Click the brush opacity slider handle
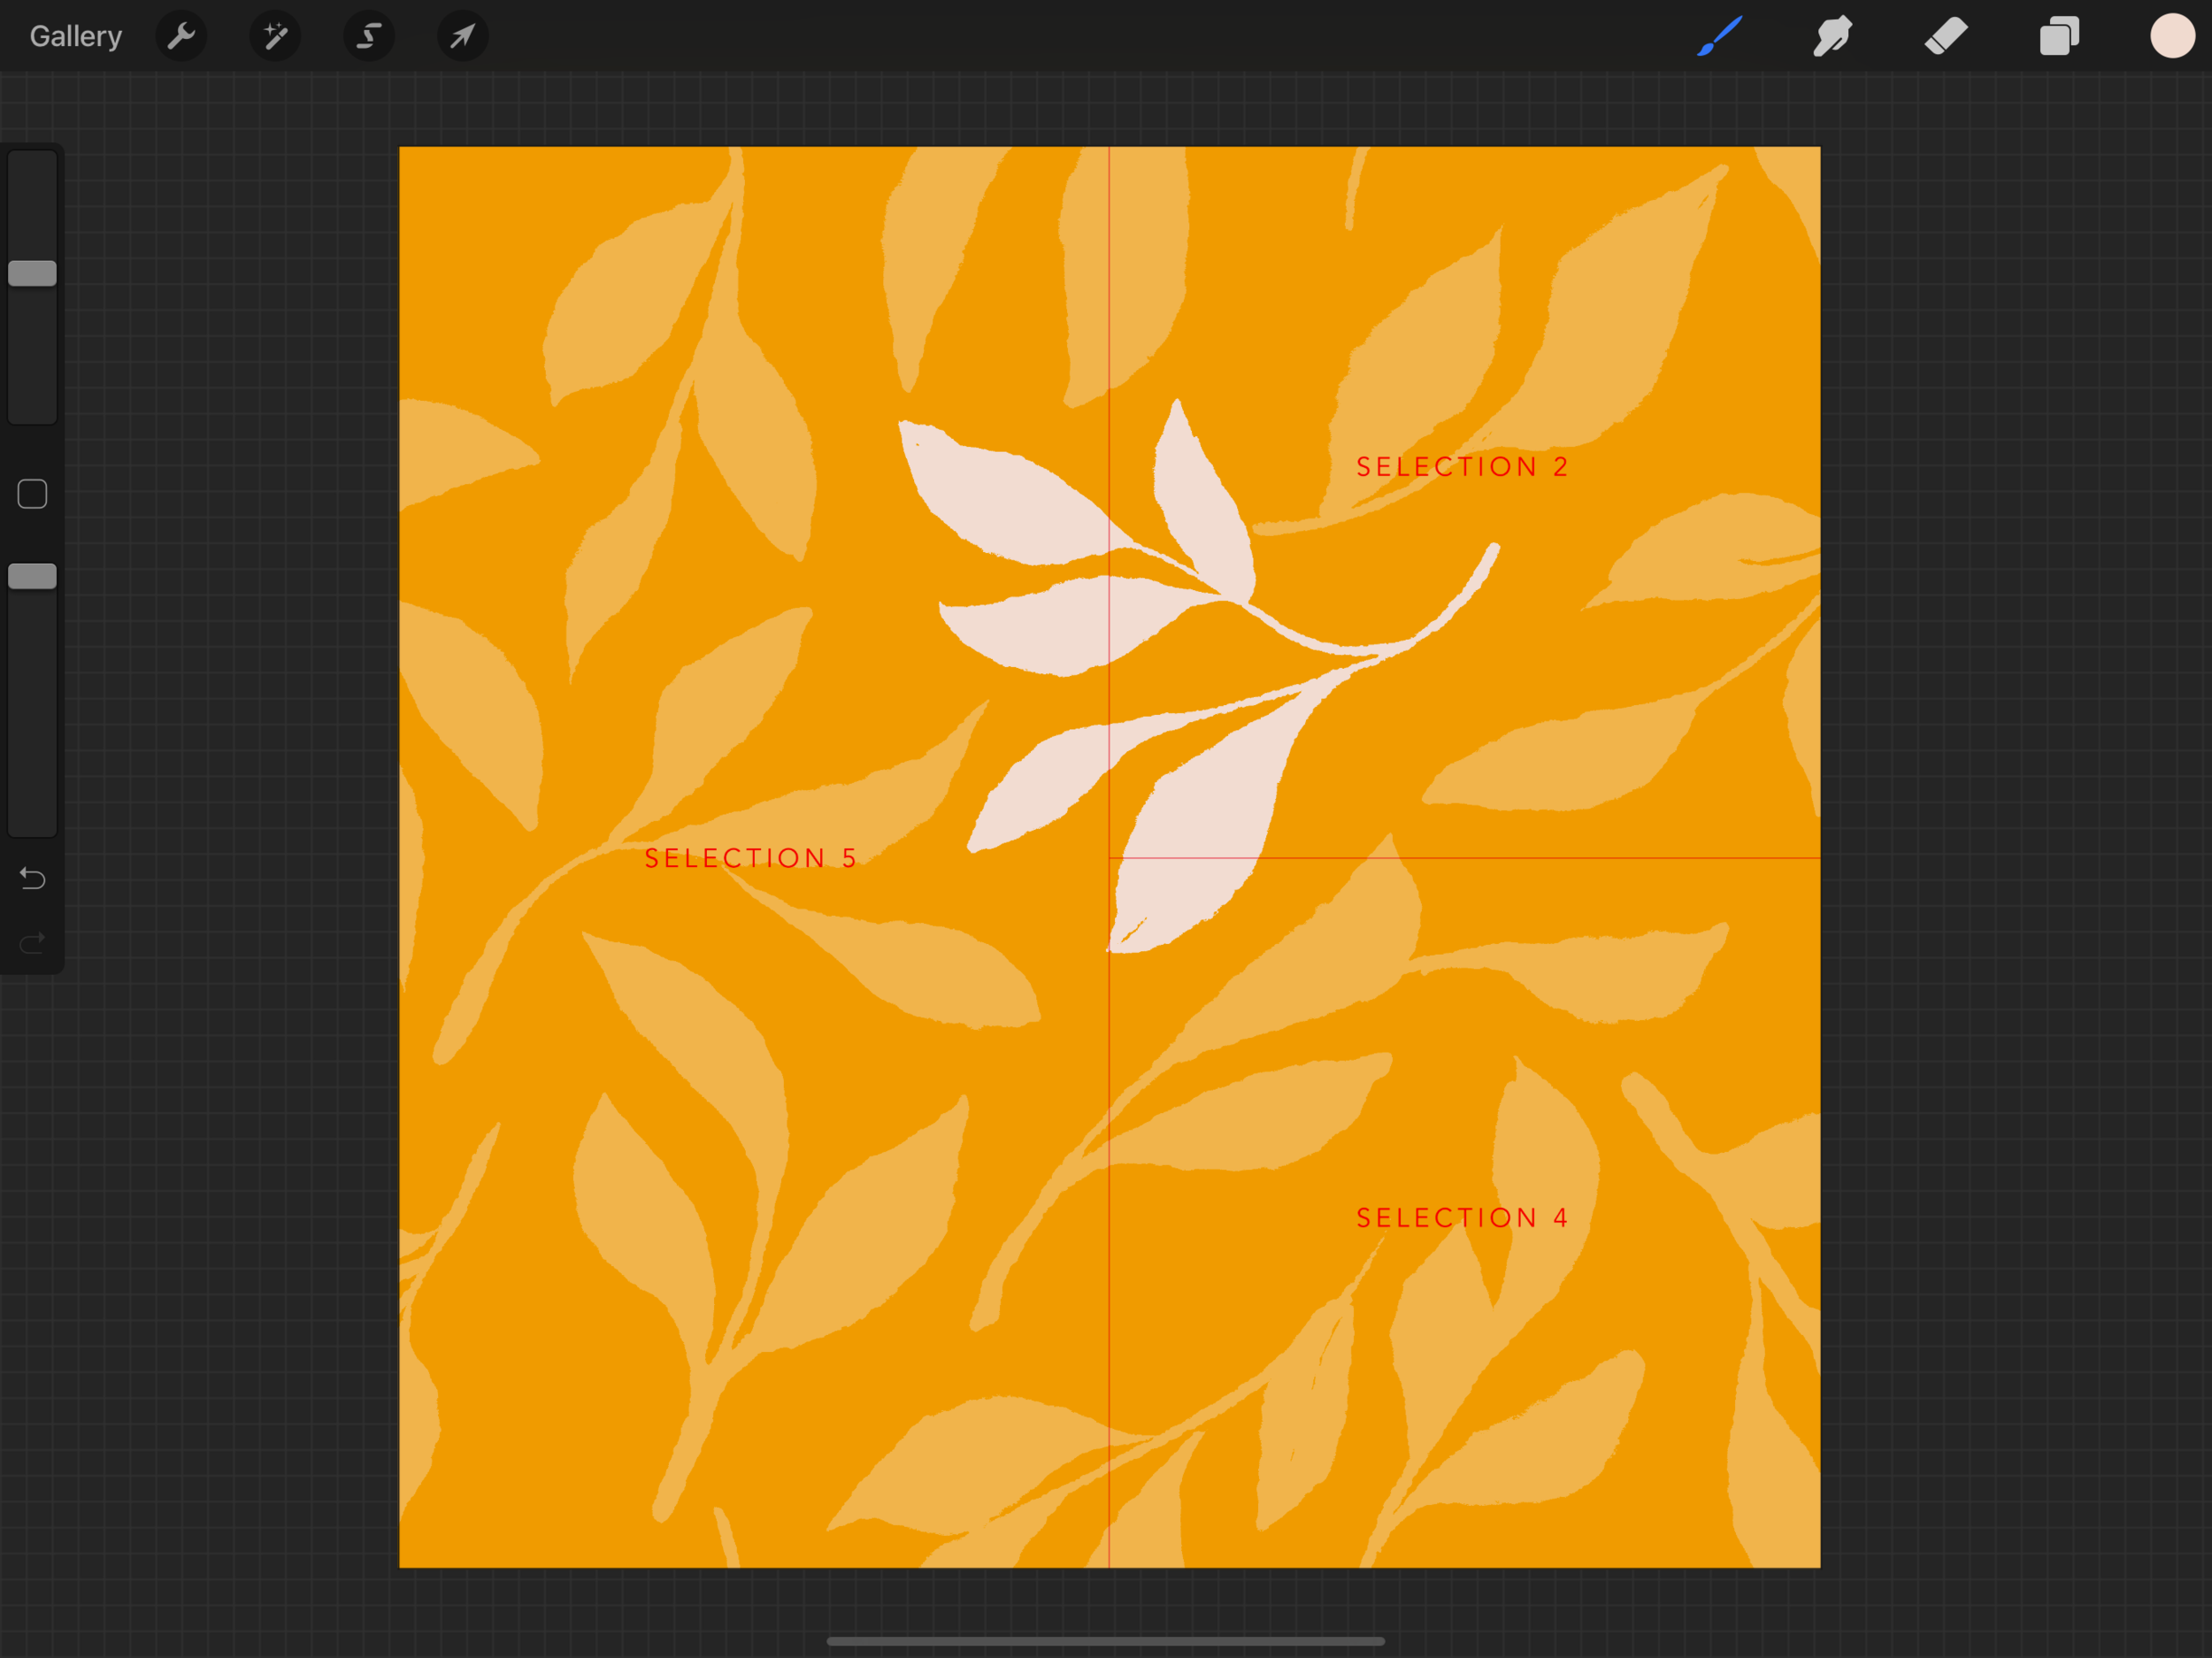This screenshot has height=1658, width=2212. point(32,576)
